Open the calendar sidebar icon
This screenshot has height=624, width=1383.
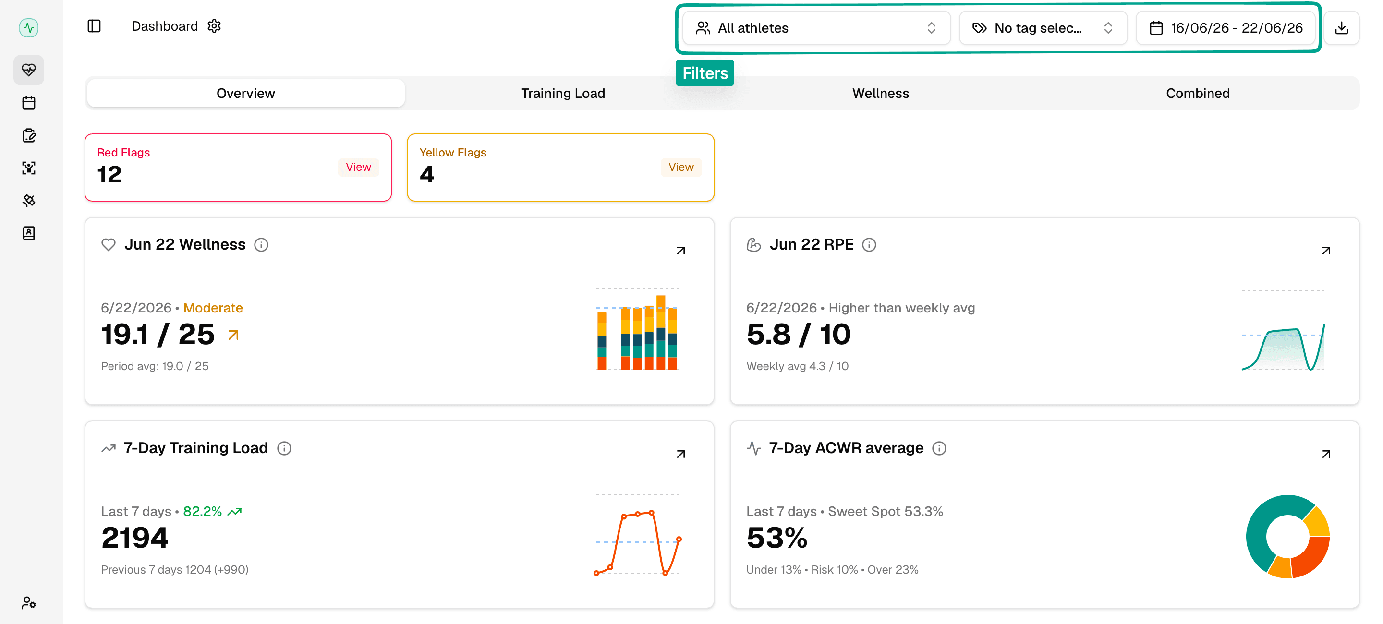pyautogui.click(x=28, y=102)
